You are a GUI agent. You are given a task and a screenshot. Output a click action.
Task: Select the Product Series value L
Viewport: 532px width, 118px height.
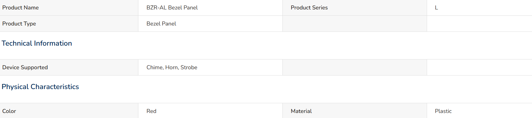pos(437,8)
